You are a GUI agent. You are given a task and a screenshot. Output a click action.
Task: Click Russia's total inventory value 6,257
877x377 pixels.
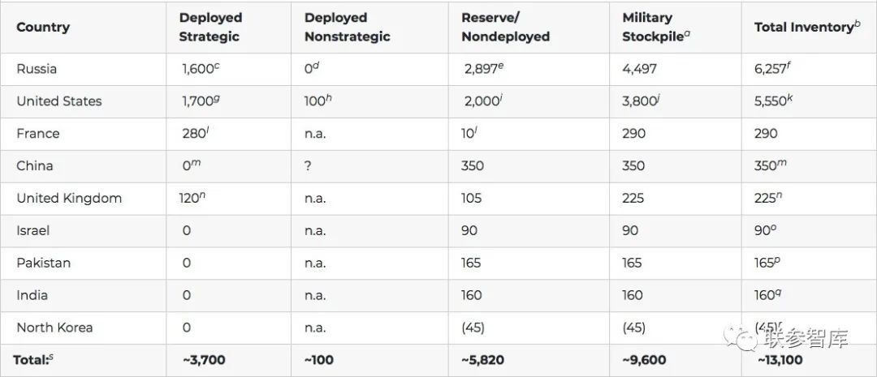tap(773, 69)
